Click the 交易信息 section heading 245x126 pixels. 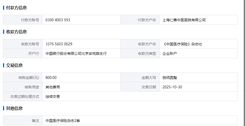click(x=14, y=65)
